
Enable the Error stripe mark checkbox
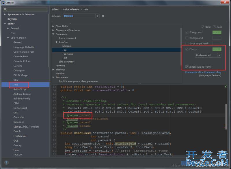coord(187,43)
